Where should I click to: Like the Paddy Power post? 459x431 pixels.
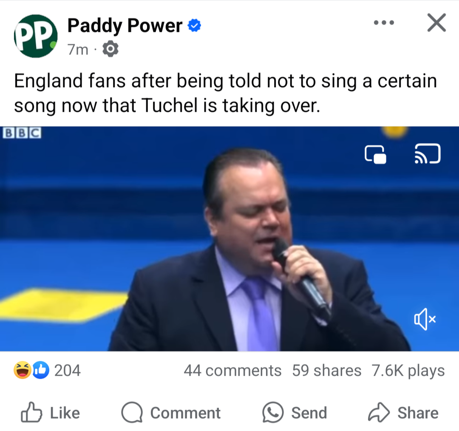[51, 413]
